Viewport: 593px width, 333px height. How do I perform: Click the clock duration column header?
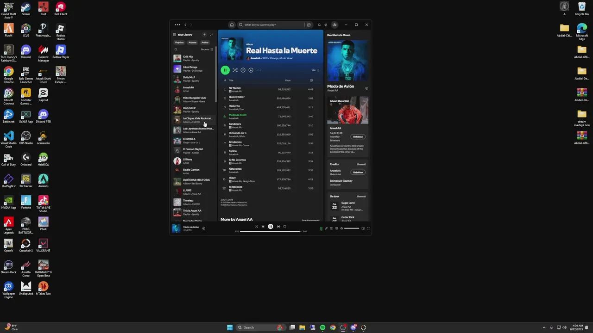point(311,80)
